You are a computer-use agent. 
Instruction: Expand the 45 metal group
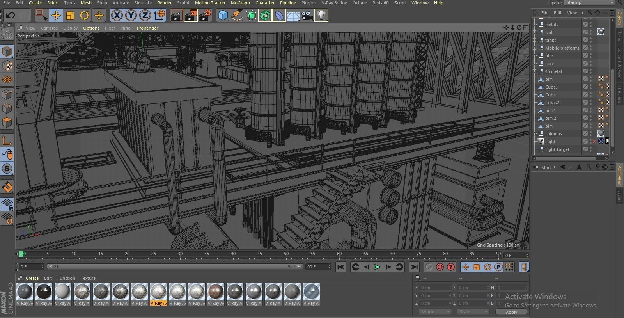[535, 71]
